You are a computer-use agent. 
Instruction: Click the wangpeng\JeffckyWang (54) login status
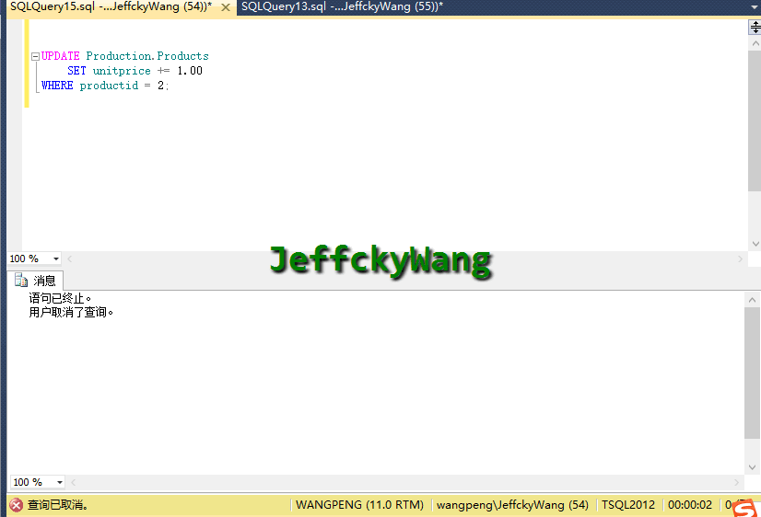tap(512, 505)
